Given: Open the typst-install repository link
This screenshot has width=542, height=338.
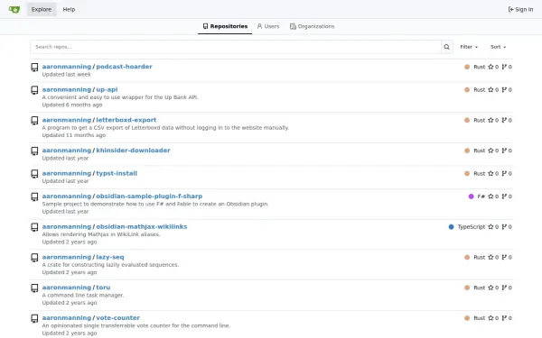Looking at the screenshot, I should 117,173.
